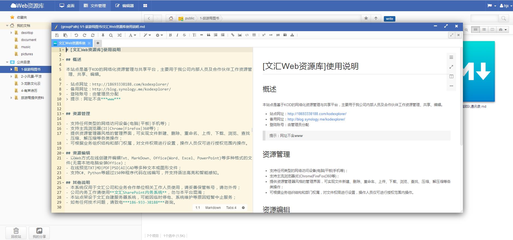The width and height of the screenshot is (513, 240).
Task: Insert a hyperlink
Action: click(233, 35)
